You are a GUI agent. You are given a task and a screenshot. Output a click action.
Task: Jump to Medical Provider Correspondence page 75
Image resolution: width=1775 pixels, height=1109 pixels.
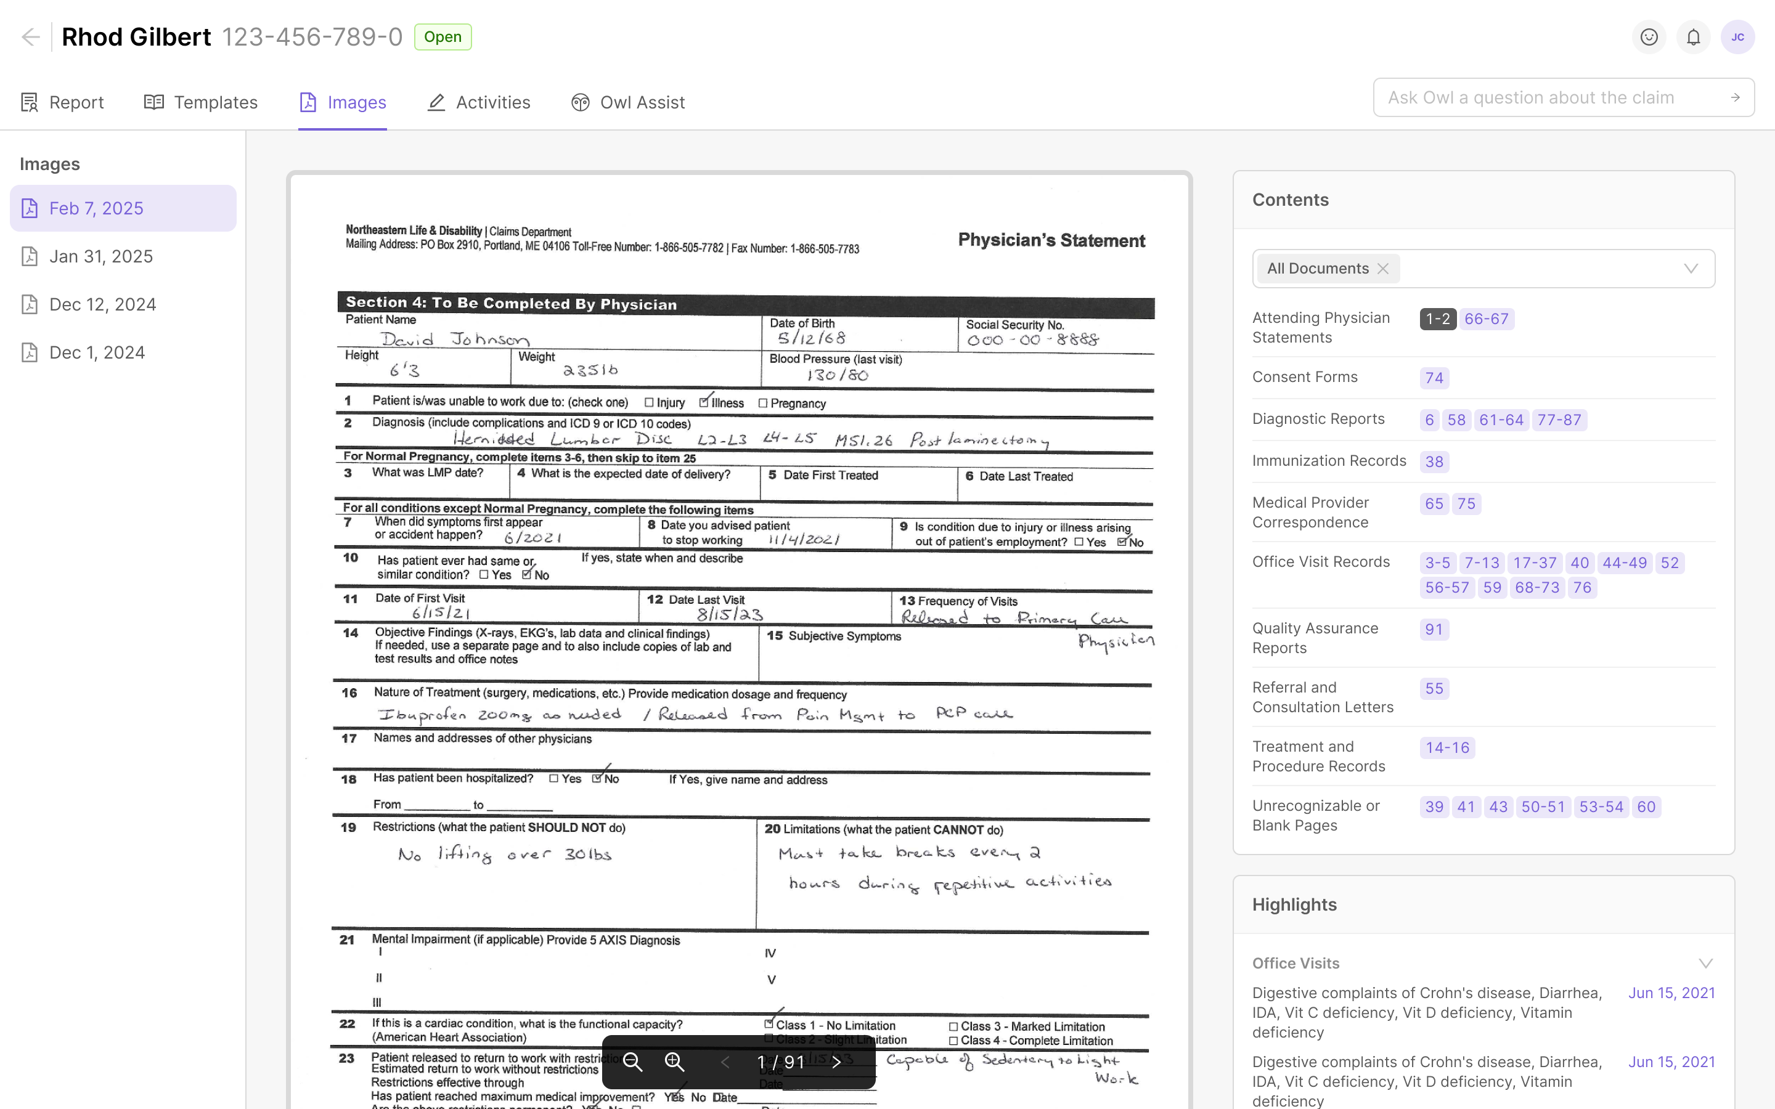tap(1466, 504)
